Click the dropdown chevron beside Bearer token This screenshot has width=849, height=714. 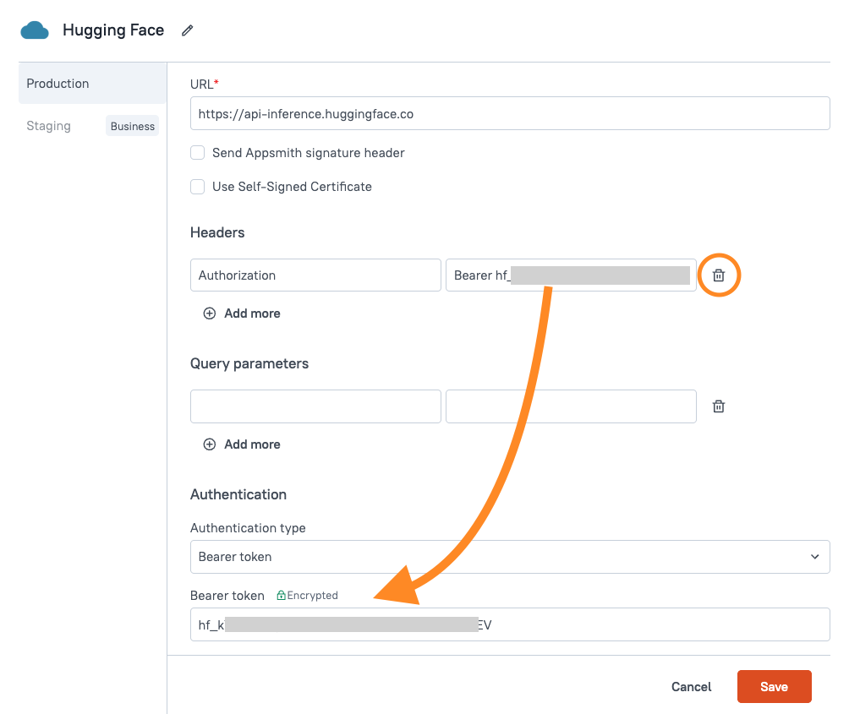[x=814, y=557]
